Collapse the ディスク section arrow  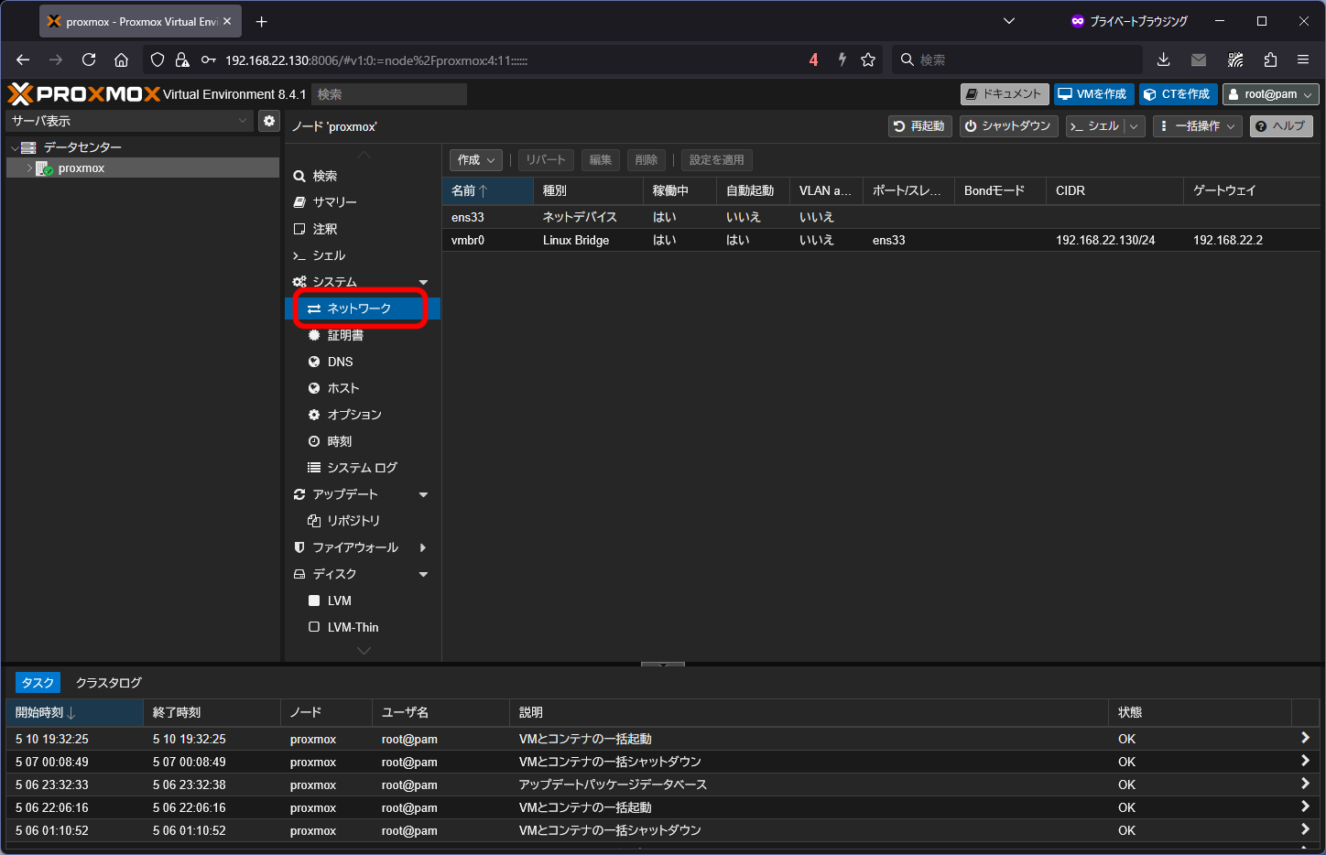(x=423, y=574)
